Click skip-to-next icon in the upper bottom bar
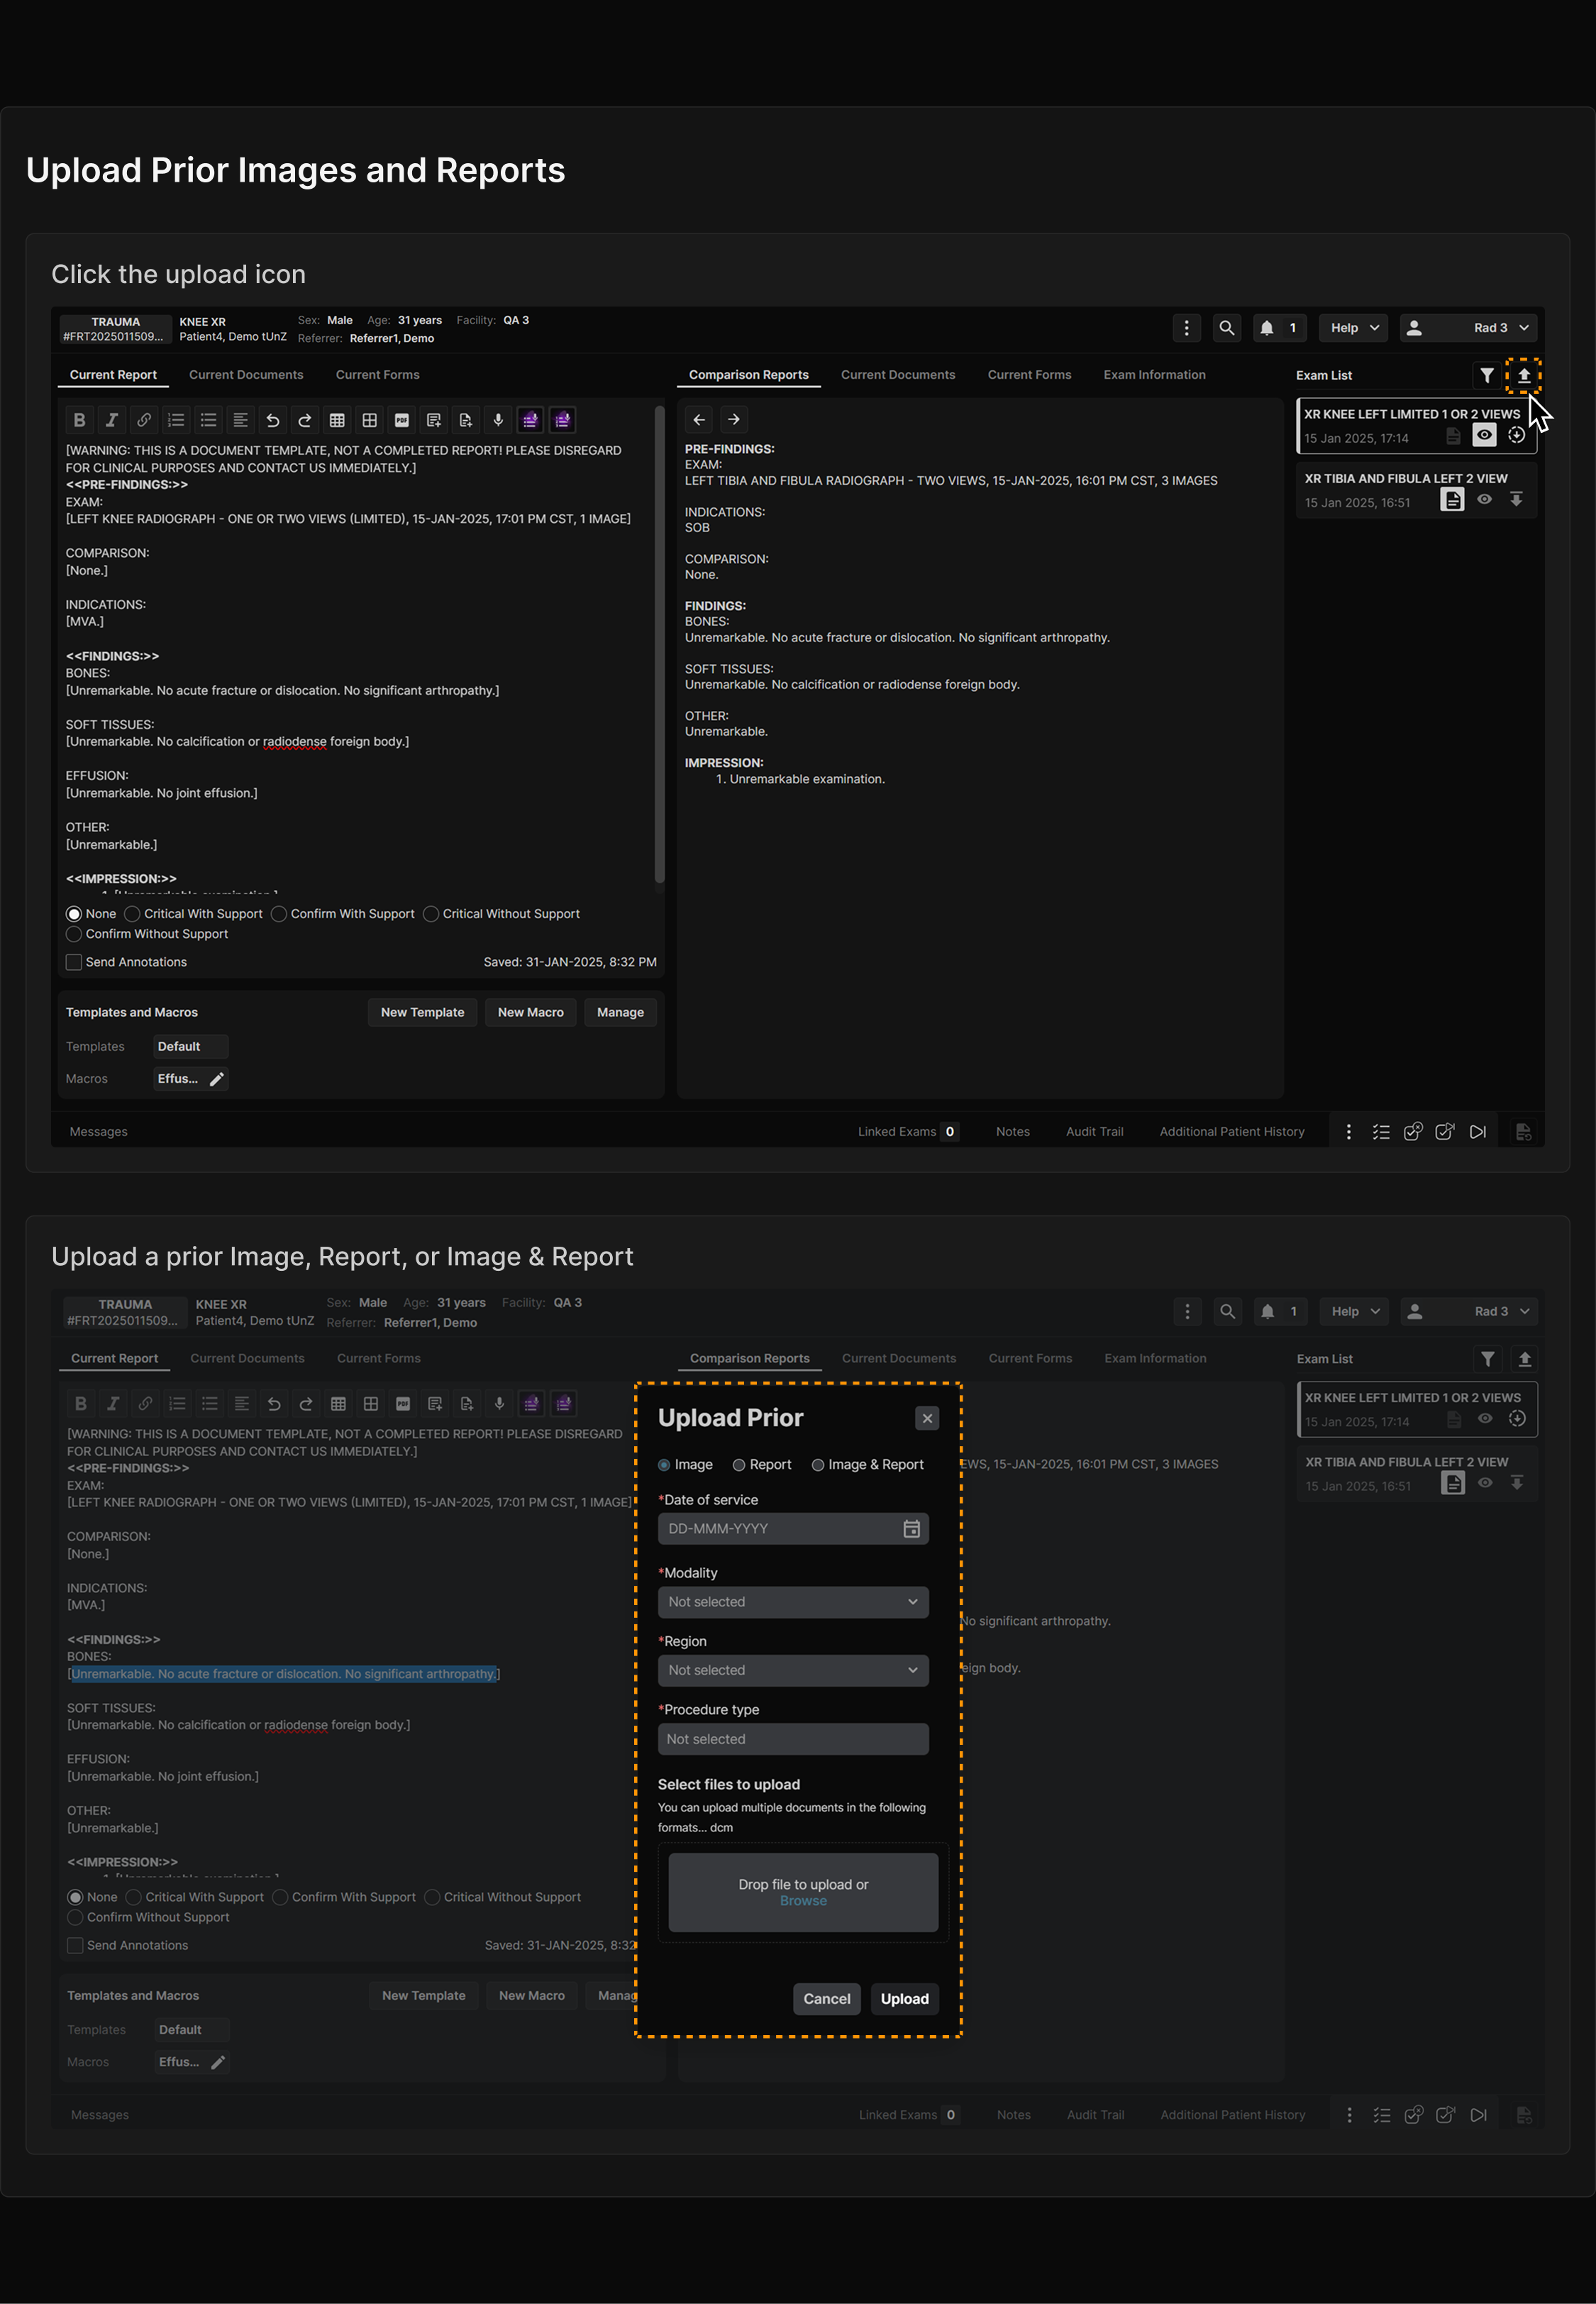The image size is (1596, 2304). coord(1478,1132)
